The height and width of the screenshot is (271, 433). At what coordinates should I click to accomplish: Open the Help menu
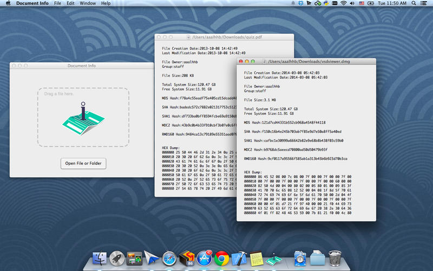tap(106, 3)
